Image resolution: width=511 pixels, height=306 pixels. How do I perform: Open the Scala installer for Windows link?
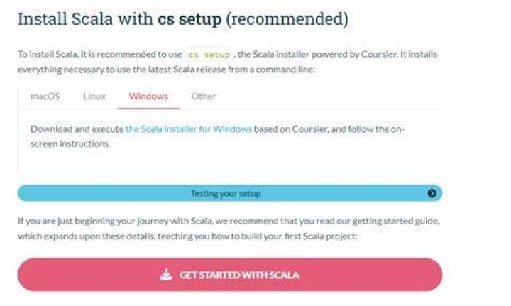pos(189,129)
